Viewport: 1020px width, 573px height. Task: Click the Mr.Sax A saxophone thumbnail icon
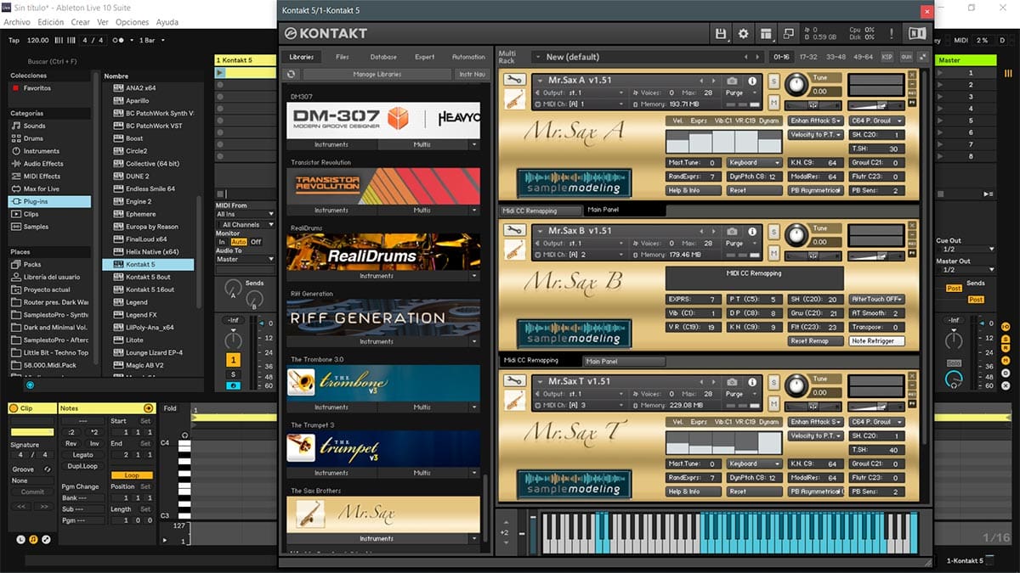tap(514, 99)
